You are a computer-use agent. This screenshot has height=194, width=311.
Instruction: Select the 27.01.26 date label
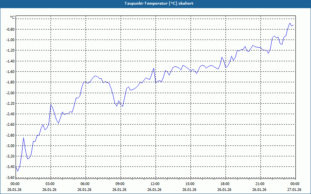point(294,189)
